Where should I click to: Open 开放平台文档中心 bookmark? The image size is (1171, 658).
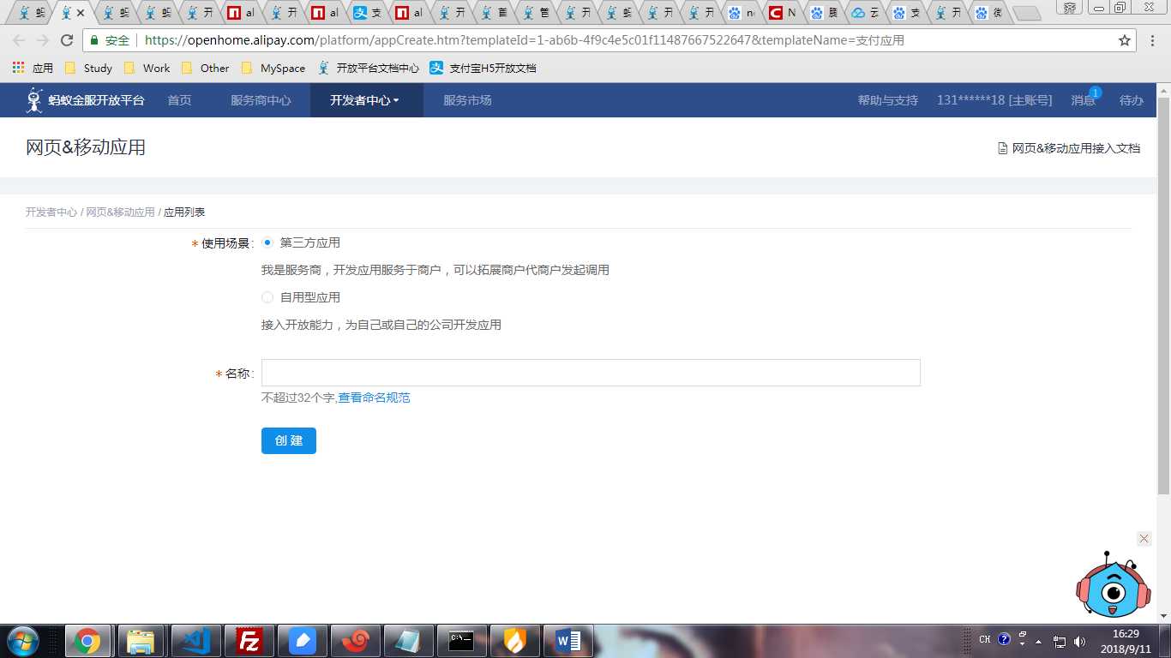click(x=369, y=68)
